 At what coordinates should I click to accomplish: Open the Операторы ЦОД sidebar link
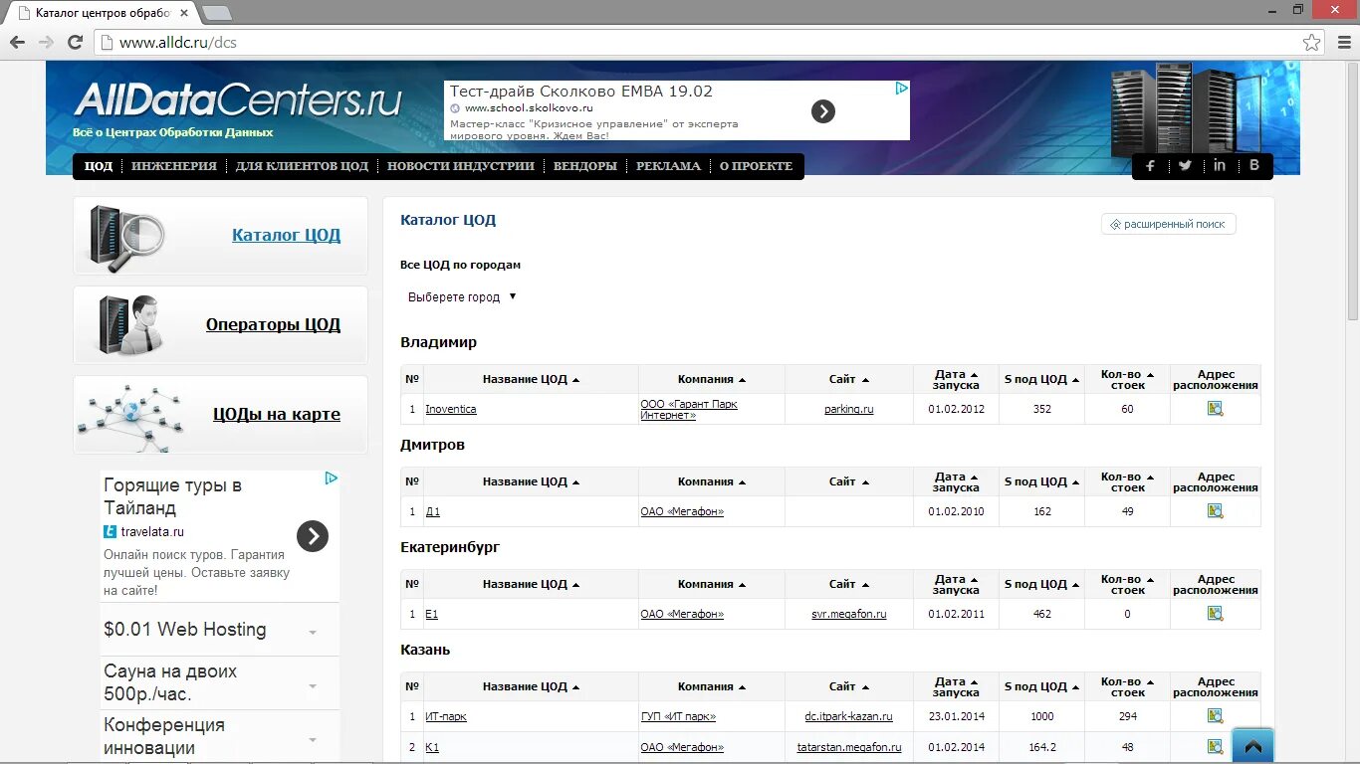pyautogui.click(x=273, y=324)
